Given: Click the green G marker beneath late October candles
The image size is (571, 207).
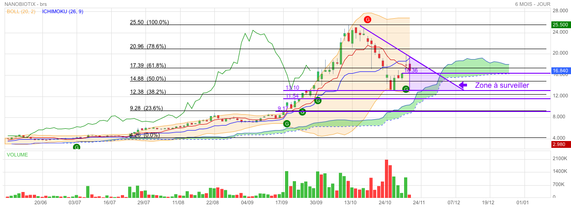Looking at the screenshot, I should pyautogui.click(x=405, y=89).
